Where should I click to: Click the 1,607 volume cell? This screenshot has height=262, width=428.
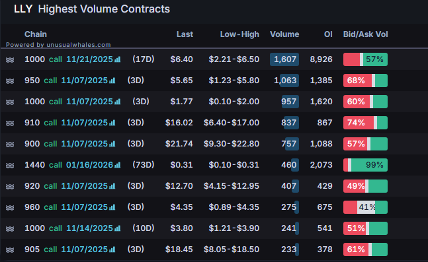pos(284,59)
